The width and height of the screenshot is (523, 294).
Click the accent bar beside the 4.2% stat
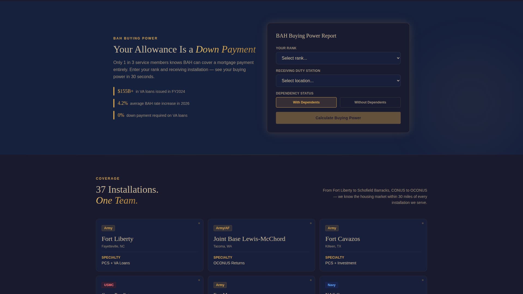(114, 103)
